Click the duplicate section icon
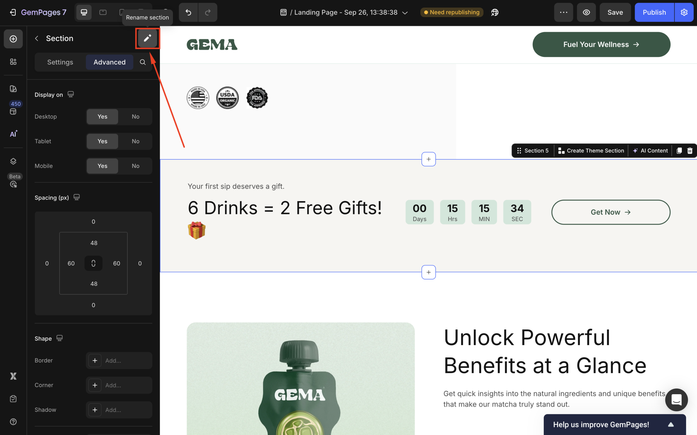 point(679,151)
